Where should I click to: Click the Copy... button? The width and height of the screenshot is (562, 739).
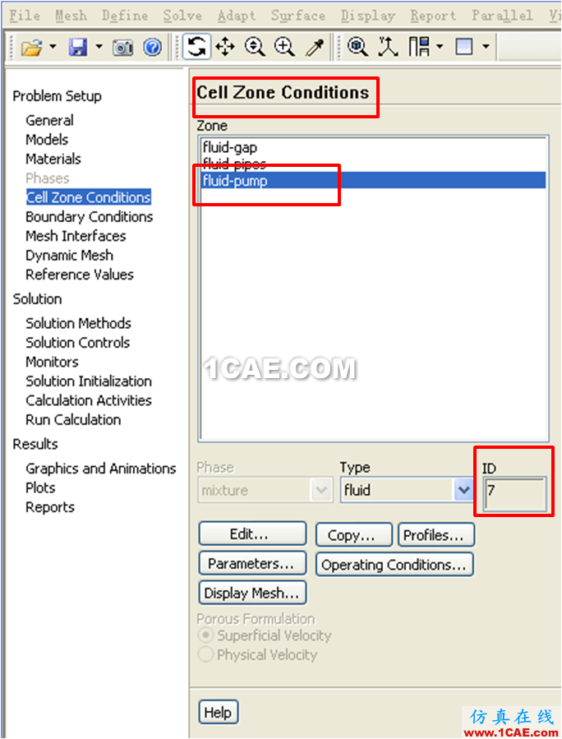point(354,535)
